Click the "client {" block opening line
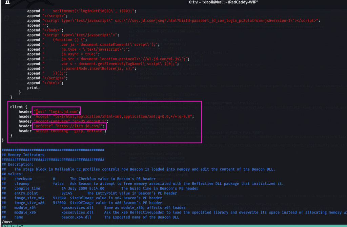The height and width of the screenshot is (227, 347). [19, 107]
